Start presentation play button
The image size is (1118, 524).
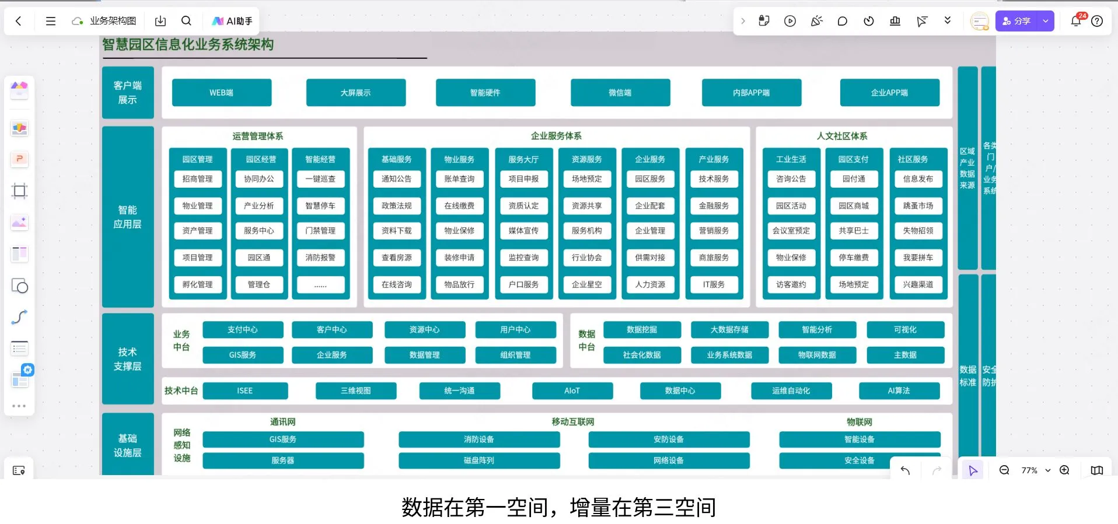tap(790, 21)
